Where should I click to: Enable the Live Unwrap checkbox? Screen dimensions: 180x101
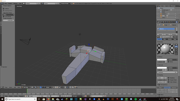[x=4, y=17]
